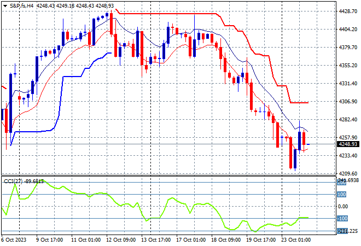Click the 6 Oct 2023 date label

click(x=17, y=239)
